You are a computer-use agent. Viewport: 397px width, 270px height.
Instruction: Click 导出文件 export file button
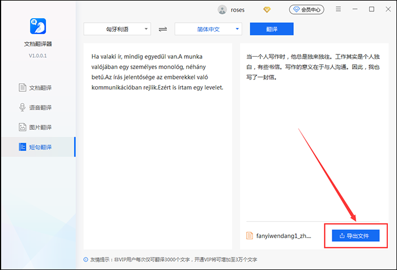356,235
